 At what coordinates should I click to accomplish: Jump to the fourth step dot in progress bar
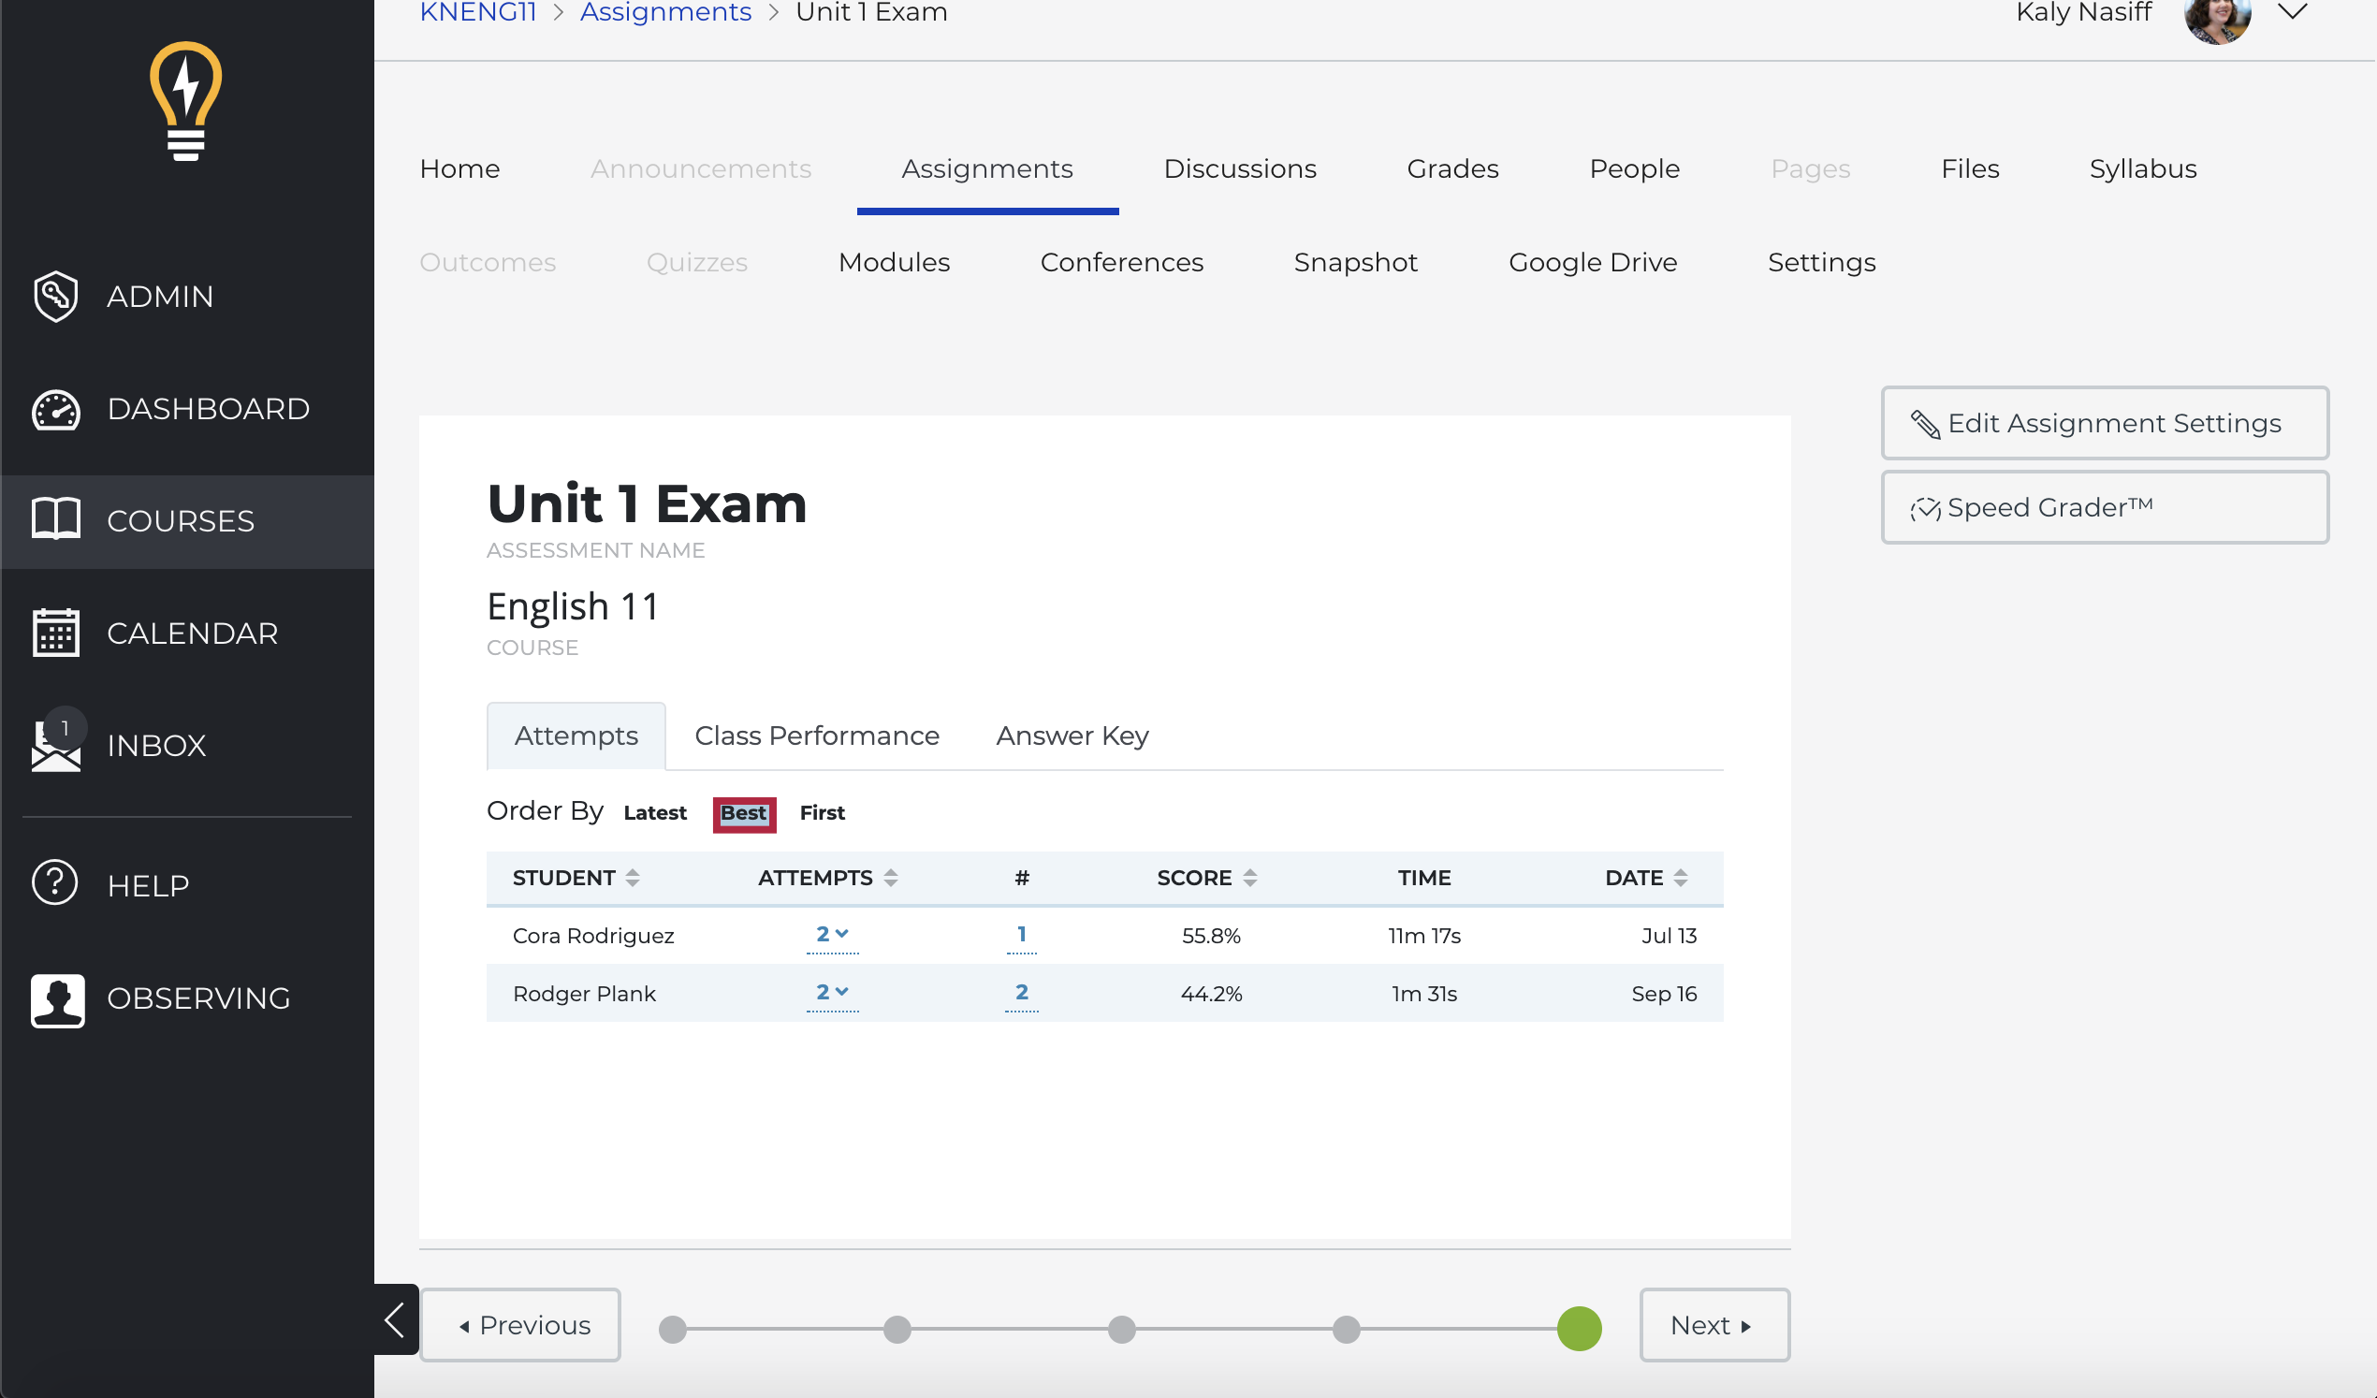click(x=1346, y=1328)
